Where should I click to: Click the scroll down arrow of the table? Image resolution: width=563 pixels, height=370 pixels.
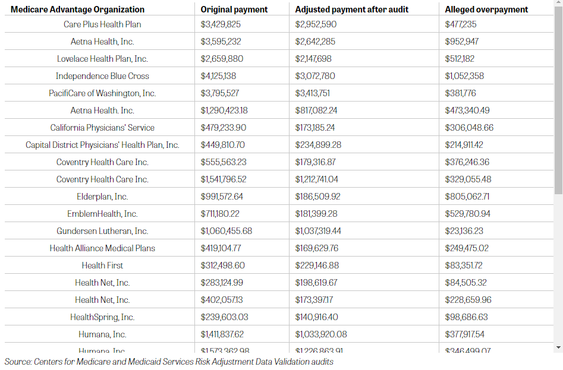pyautogui.click(x=558, y=347)
